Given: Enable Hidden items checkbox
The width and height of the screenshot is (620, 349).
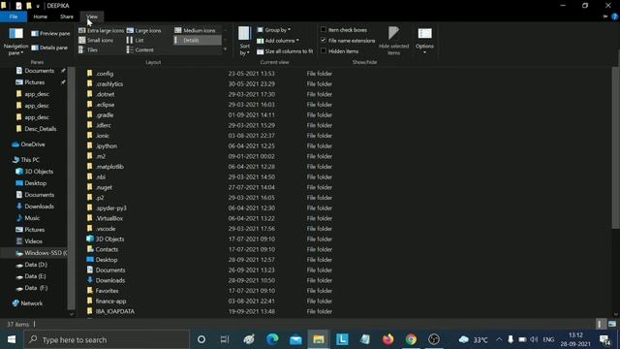Looking at the screenshot, I should (x=324, y=51).
